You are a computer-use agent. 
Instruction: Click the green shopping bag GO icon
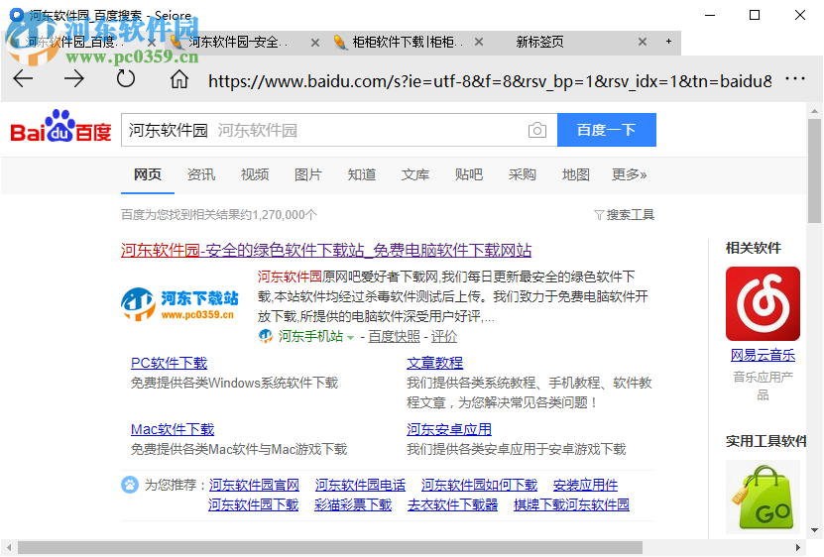765,498
